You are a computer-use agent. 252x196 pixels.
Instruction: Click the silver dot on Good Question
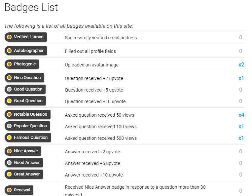click(x=9, y=89)
